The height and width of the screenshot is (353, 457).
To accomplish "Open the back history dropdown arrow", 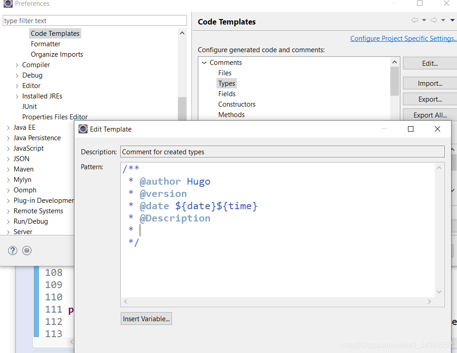I will coord(424,20).
